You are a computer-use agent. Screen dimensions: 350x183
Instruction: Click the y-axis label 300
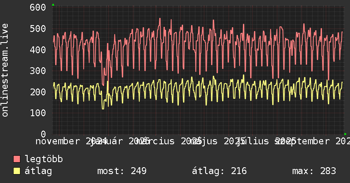(x=38, y=71)
